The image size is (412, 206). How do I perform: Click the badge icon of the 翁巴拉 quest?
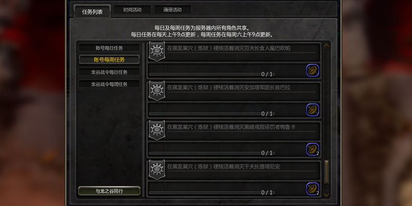point(157,91)
